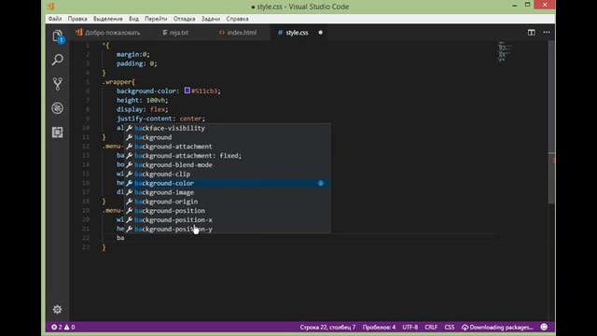The image size is (597, 336).
Task: Open the Extensions view in activity bar
Action: coord(58,133)
